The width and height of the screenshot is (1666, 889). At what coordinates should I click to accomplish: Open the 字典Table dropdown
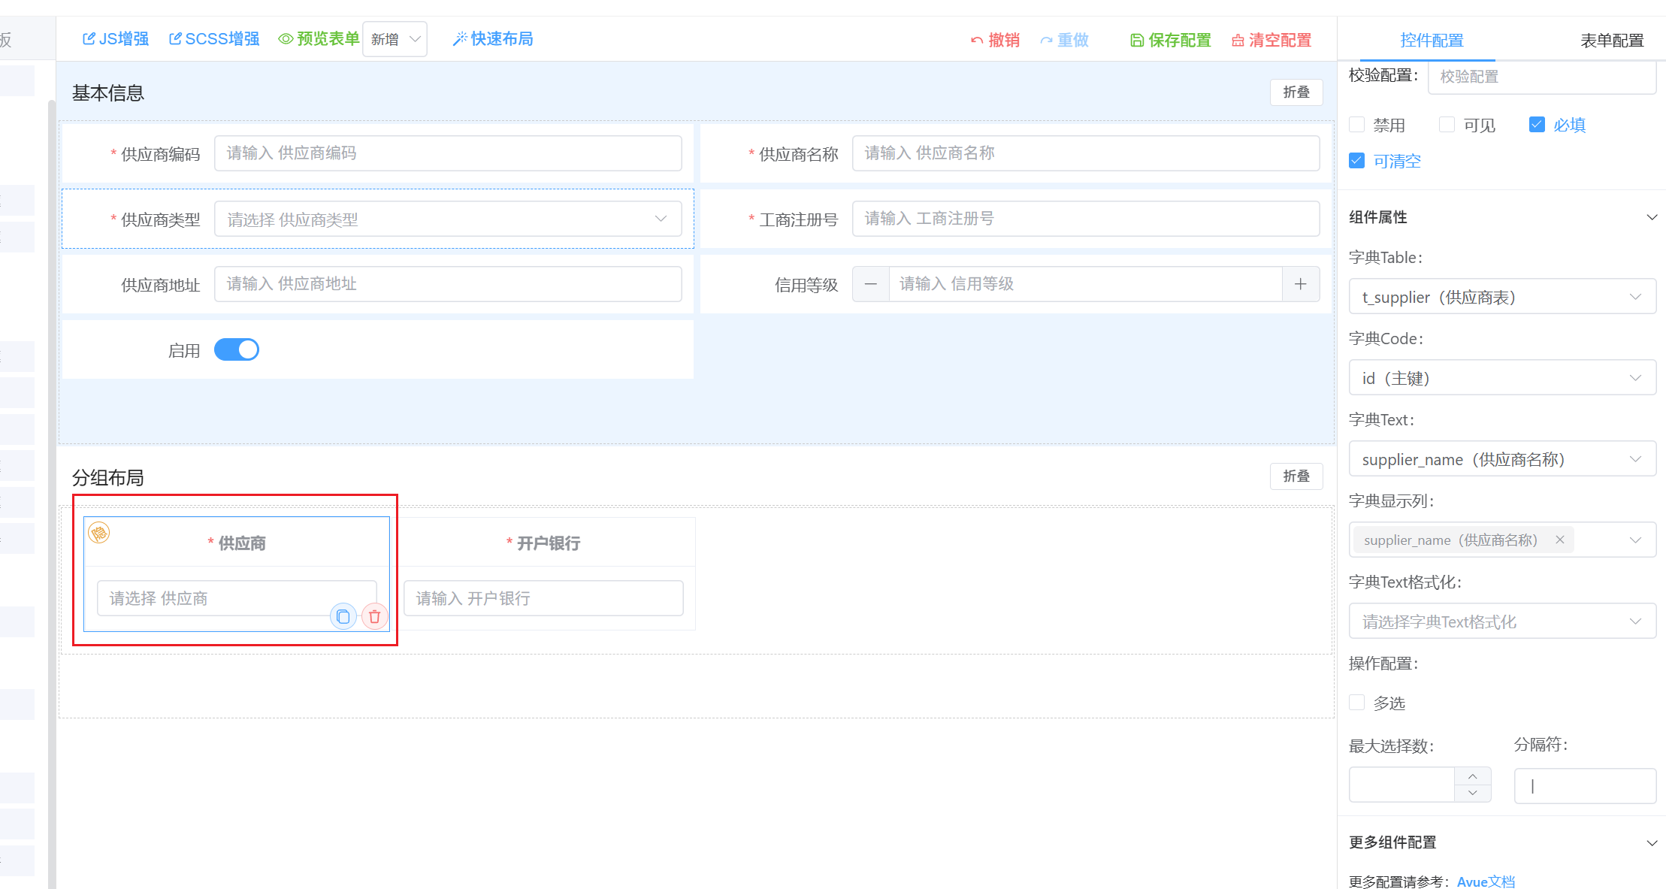[1502, 297]
